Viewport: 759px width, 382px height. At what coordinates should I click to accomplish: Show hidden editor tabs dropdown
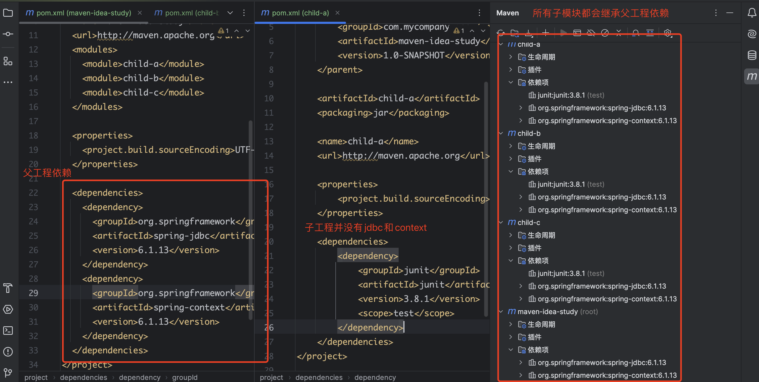[230, 13]
